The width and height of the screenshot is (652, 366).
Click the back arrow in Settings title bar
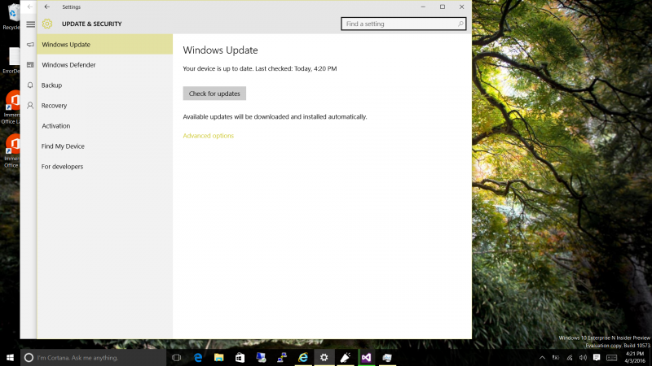pyautogui.click(x=46, y=7)
